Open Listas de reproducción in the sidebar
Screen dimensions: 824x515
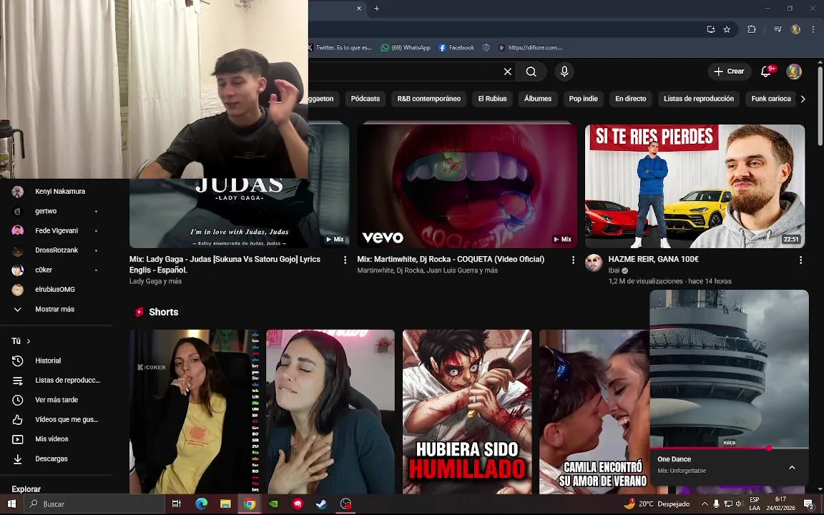click(x=57, y=381)
